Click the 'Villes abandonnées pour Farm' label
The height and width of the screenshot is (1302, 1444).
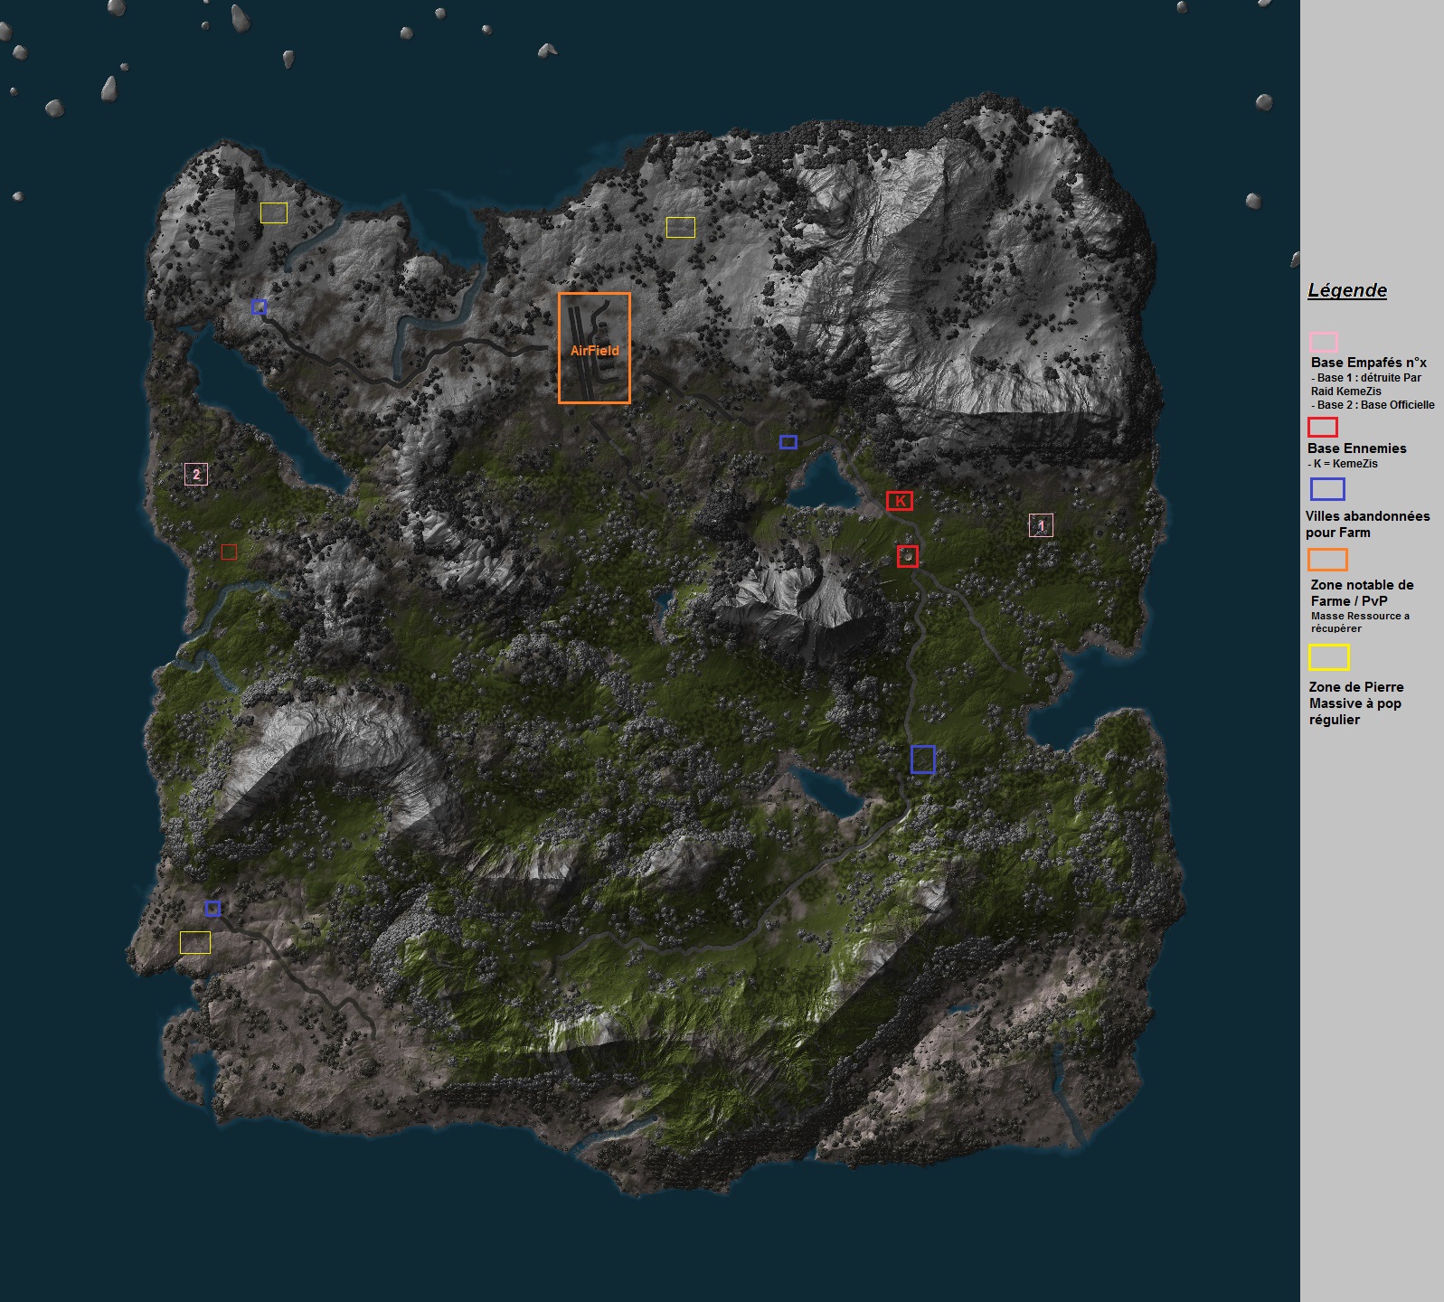[1367, 524]
